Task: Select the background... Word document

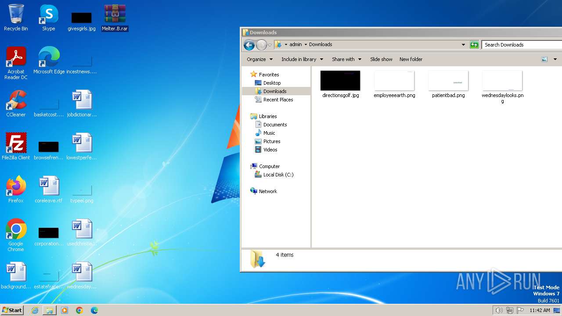Action: 16,276
